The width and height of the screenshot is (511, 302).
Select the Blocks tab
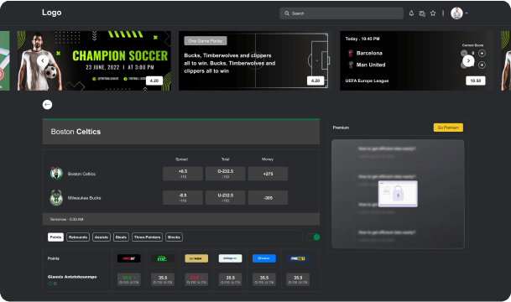click(174, 237)
